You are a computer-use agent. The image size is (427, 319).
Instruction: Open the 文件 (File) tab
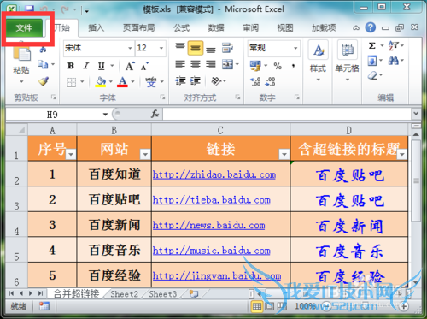[x=24, y=27]
